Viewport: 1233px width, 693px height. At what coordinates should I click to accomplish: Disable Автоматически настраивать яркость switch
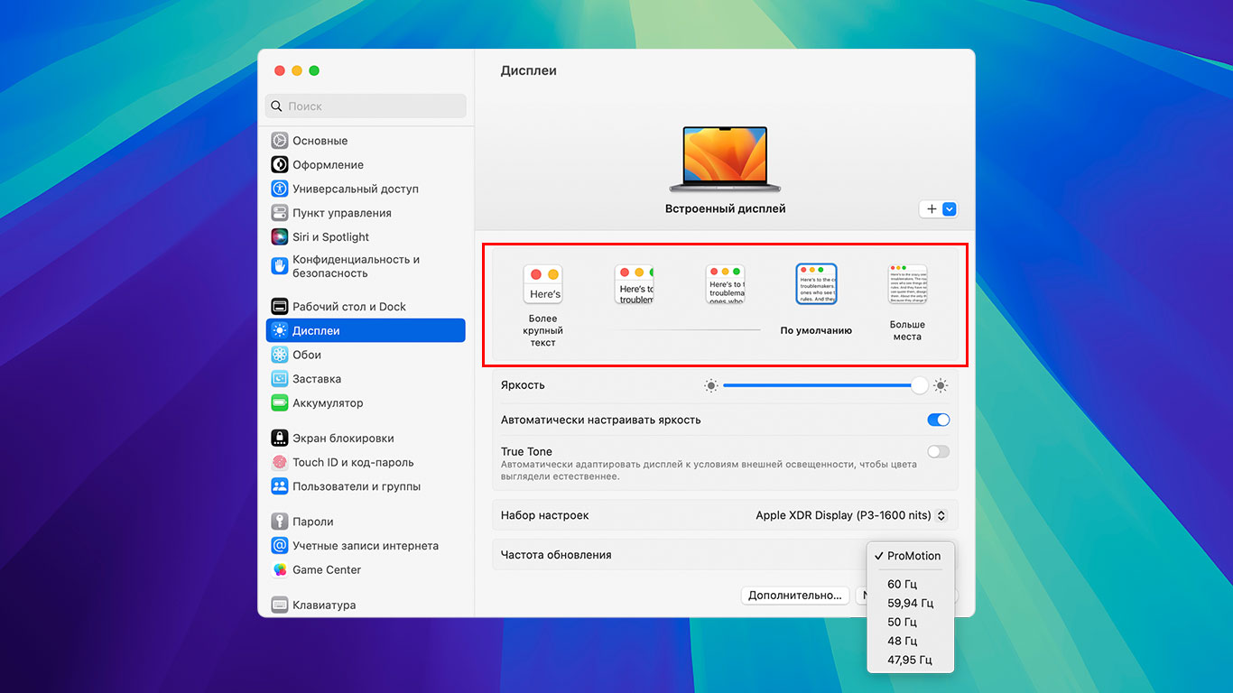[938, 420]
